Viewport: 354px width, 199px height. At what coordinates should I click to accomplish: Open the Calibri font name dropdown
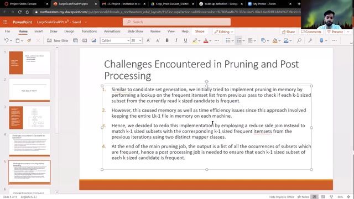coord(128,40)
